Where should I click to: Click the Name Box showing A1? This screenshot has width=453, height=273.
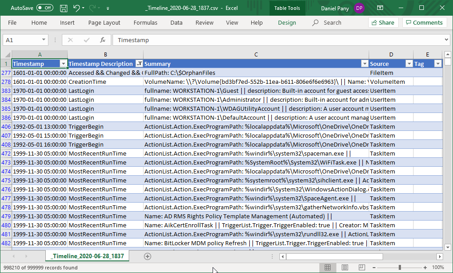click(x=22, y=40)
